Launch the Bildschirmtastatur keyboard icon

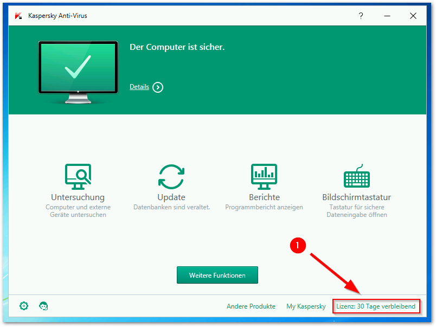click(x=357, y=176)
